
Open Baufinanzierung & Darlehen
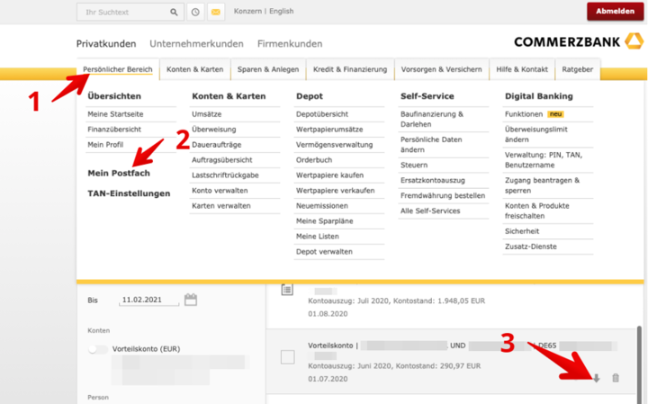point(432,119)
